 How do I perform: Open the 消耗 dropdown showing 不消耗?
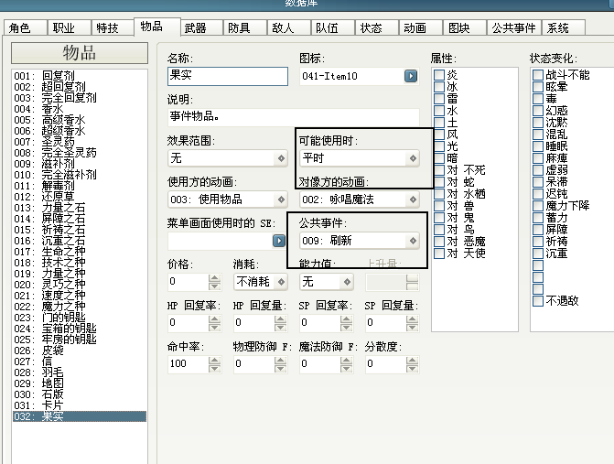[x=261, y=282]
